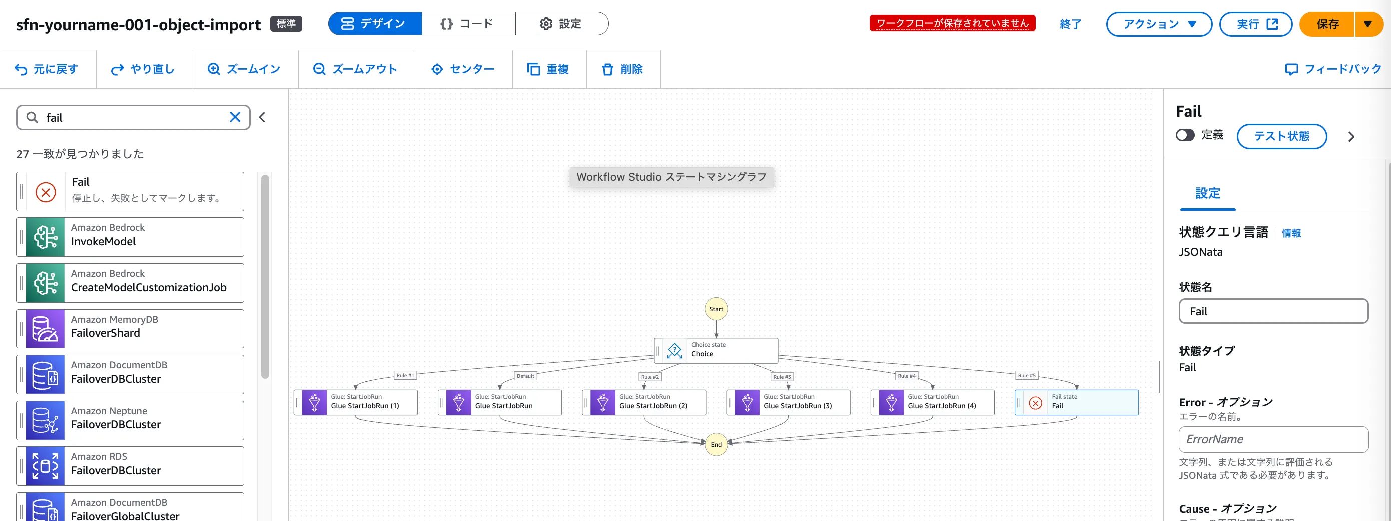Delete the selected state using trash button
Image resolution: width=1391 pixels, height=521 pixels.
pyautogui.click(x=622, y=69)
